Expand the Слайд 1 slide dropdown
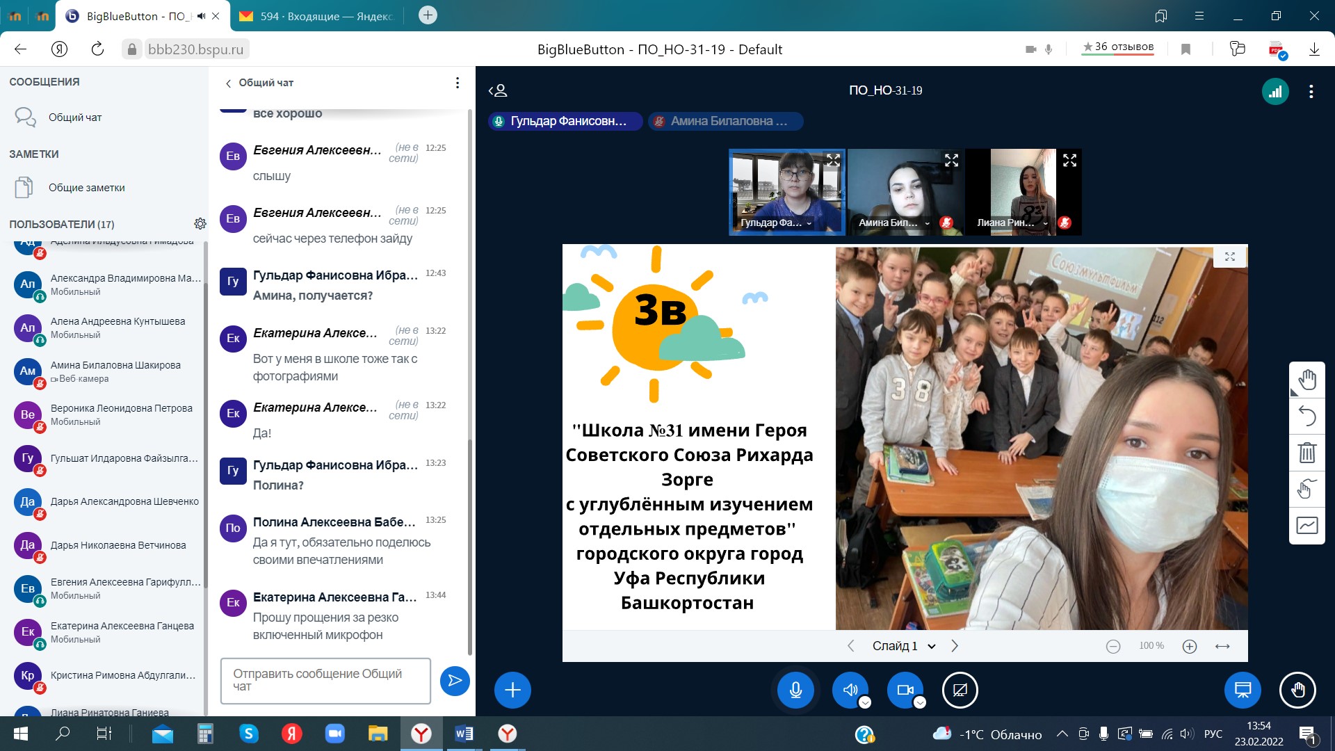1335x751 pixels. click(x=904, y=646)
